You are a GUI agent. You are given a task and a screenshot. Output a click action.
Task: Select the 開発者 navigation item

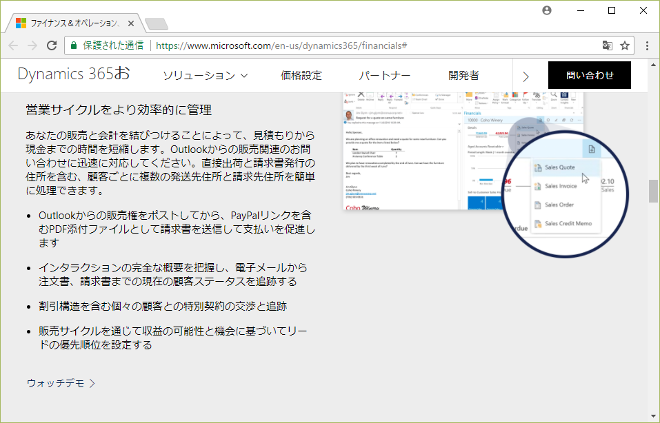click(x=463, y=76)
